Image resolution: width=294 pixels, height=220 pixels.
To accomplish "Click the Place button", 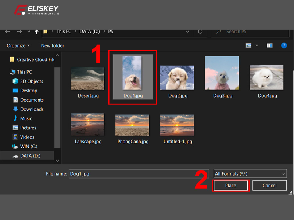I will click(x=231, y=186).
